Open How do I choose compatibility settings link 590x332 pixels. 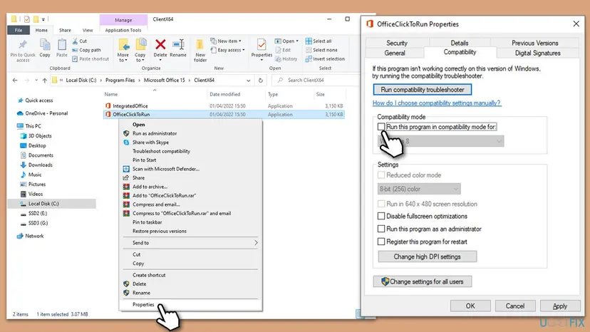pyautogui.click(x=437, y=103)
